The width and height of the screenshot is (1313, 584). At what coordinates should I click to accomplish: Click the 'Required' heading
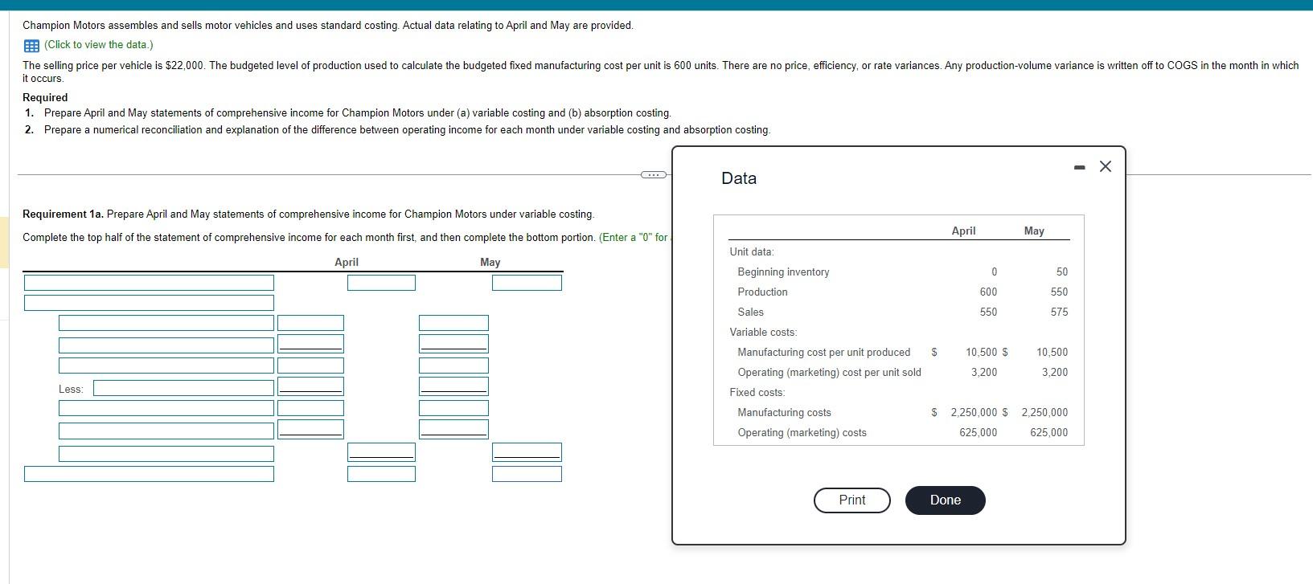(45, 98)
